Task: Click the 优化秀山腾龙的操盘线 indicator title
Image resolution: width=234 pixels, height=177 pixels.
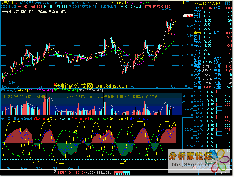Action: tap(16, 119)
